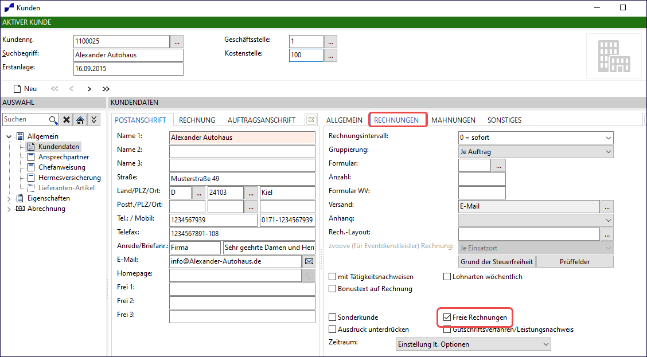Click Grund der Steuerfreiheit button
The image size is (647, 357).
coord(497,262)
